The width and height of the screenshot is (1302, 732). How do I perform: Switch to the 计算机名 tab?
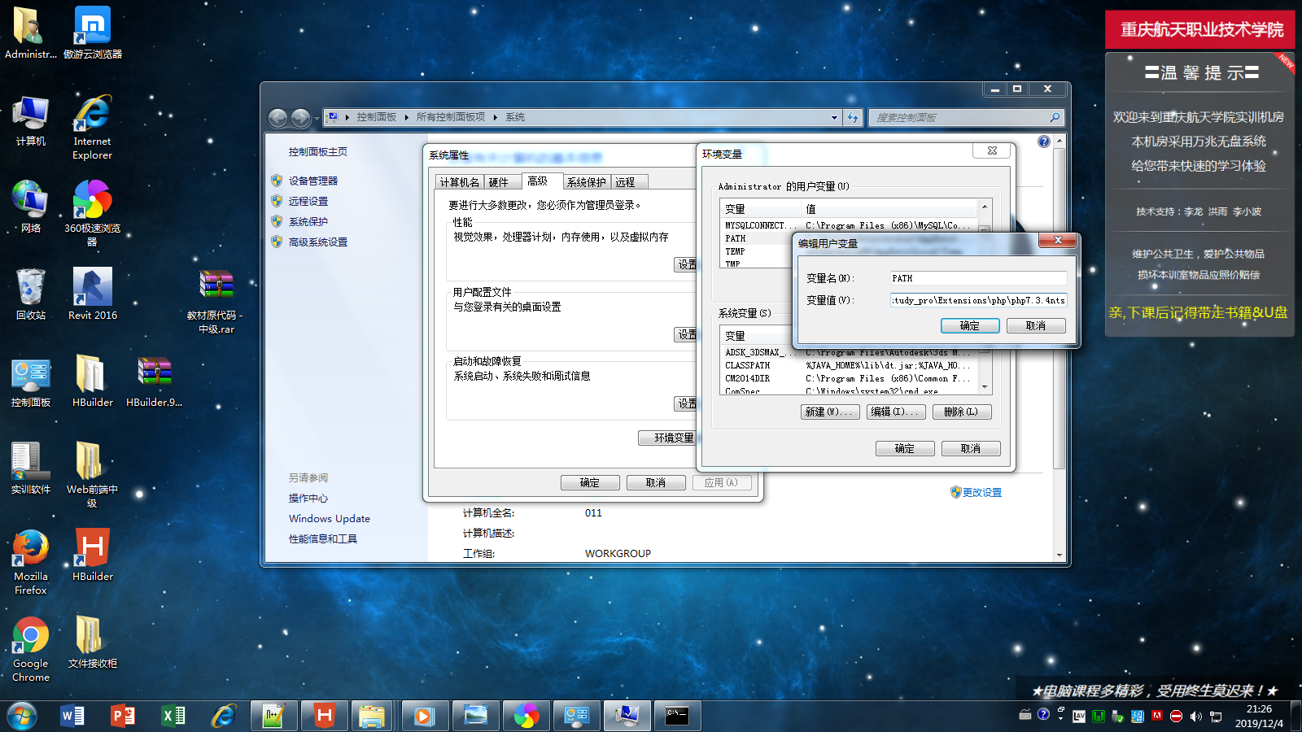coord(460,182)
